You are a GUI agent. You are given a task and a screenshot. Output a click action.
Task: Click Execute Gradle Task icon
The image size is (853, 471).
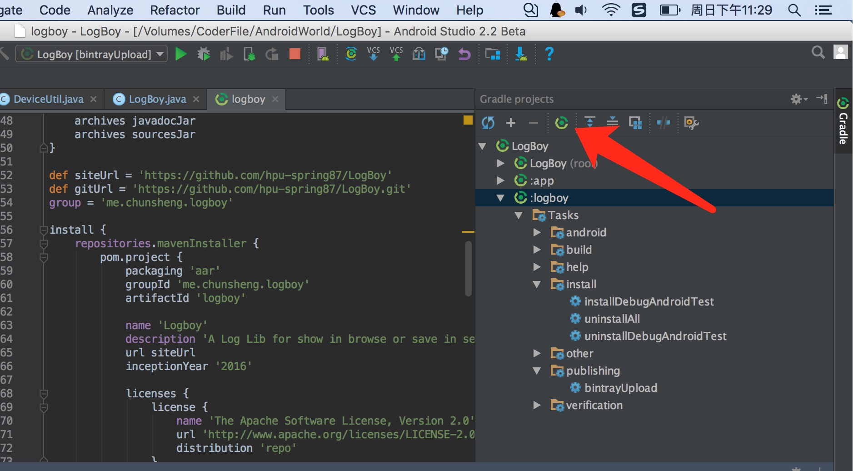tap(562, 122)
